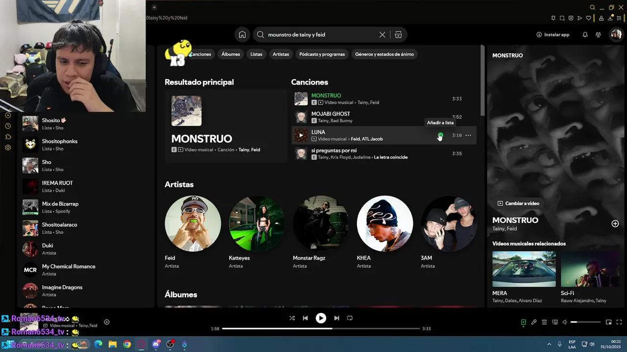
Task: Click the Instalar app link
Action: (553, 35)
